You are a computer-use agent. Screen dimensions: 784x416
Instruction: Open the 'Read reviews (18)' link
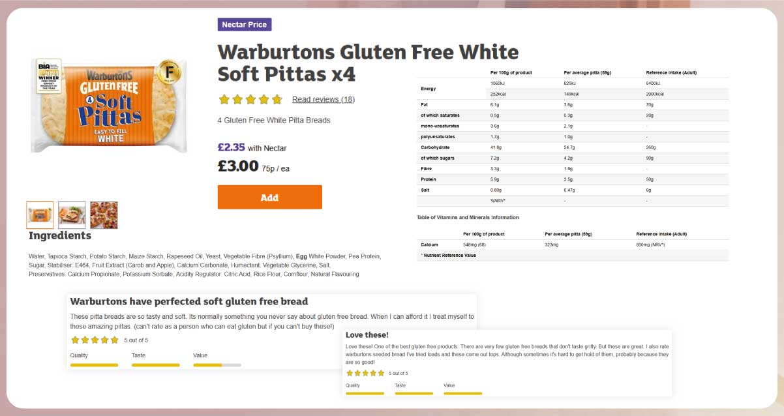click(323, 99)
